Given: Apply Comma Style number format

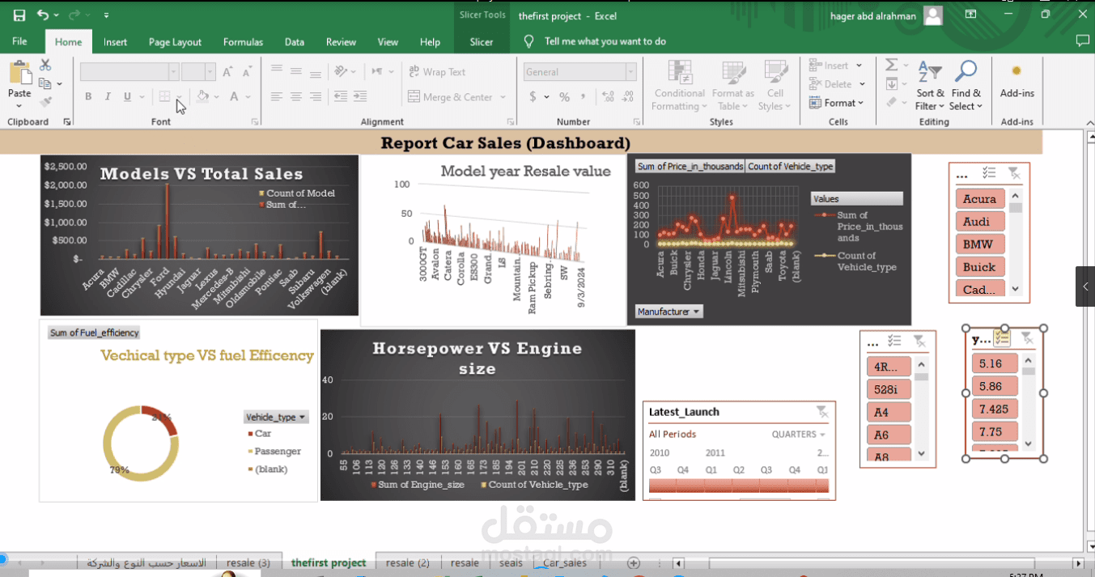Looking at the screenshot, I should [x=584, y=97].
